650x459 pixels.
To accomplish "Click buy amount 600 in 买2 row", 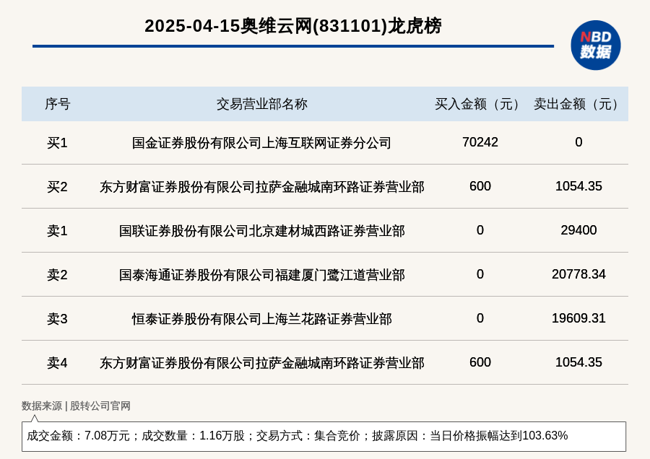I will pyautogui.click(x=480, y=186).
